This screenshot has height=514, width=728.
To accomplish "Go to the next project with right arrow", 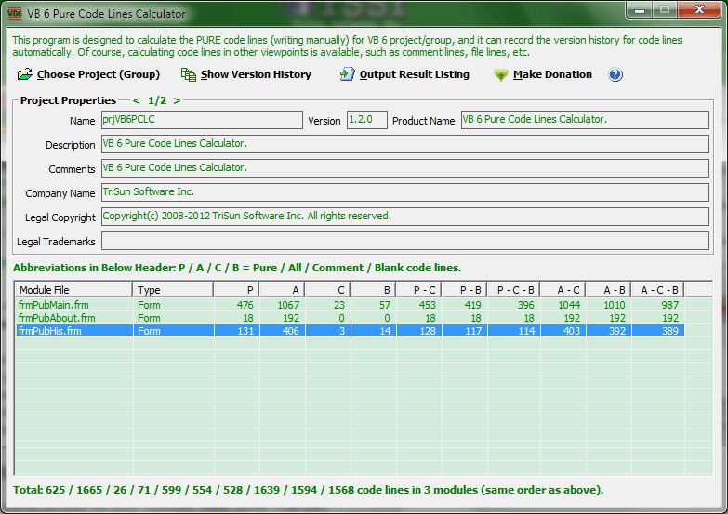I will [x=177, y=100].
